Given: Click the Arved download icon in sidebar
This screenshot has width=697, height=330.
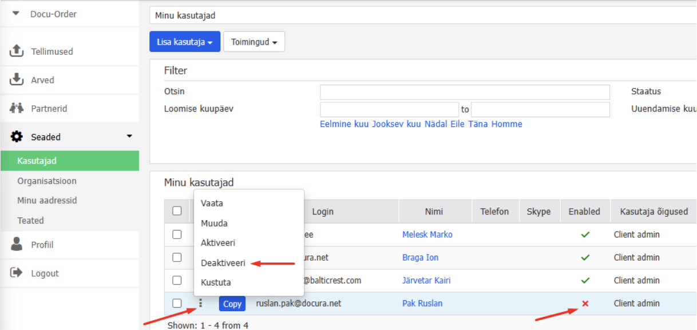Looking at the screenshot, I should (x=17, y=79).
